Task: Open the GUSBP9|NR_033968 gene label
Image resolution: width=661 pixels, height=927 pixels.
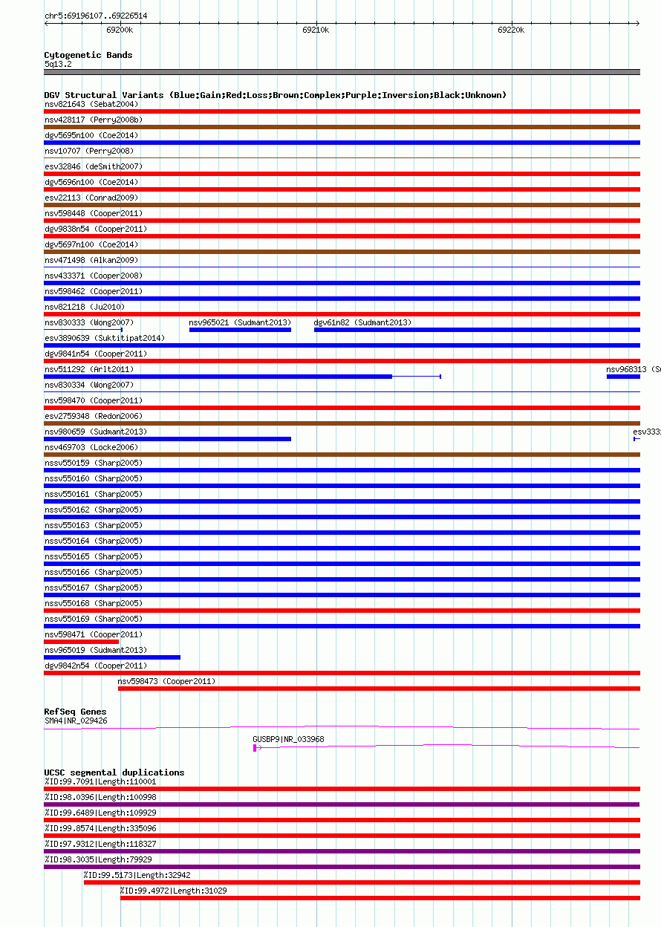Action: pyautogui.click(x=288, y=740)
